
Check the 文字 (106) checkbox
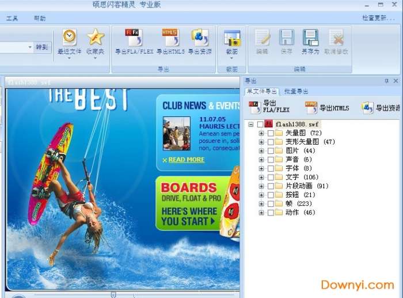[x=271, y=178]
